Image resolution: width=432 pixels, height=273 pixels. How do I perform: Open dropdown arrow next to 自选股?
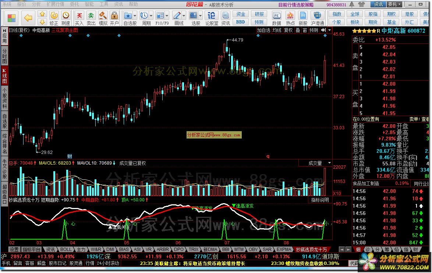[x=135, y=16]
